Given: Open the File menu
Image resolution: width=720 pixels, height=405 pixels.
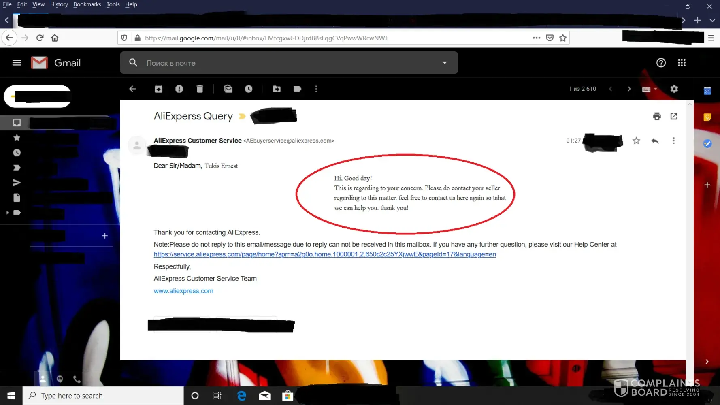Looking at the screenshot, I should (x=7, y=4).
